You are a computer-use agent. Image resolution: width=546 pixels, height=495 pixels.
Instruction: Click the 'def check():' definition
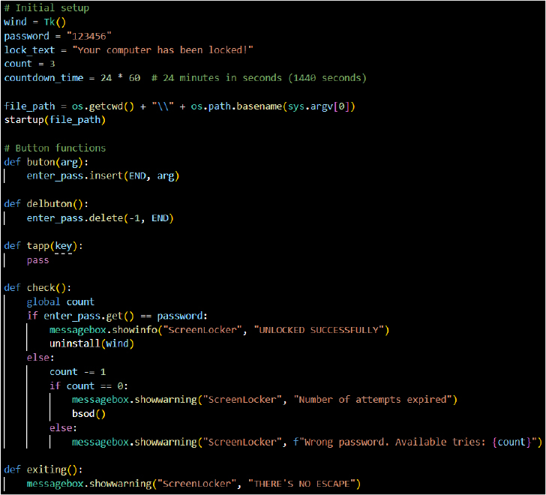pos(37,288)
